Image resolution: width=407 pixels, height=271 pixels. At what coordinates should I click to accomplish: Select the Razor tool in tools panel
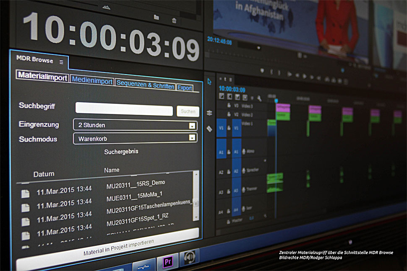coord(209,129)
